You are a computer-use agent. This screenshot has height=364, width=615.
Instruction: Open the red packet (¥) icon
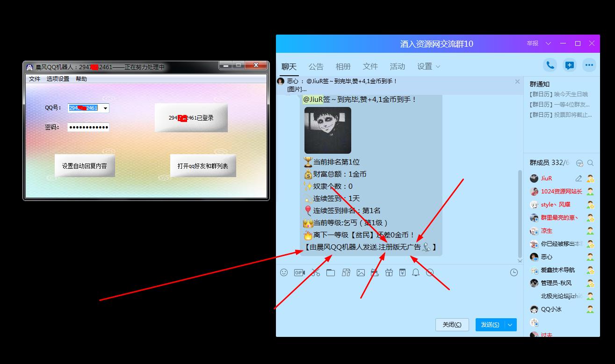tap(402, 272)
